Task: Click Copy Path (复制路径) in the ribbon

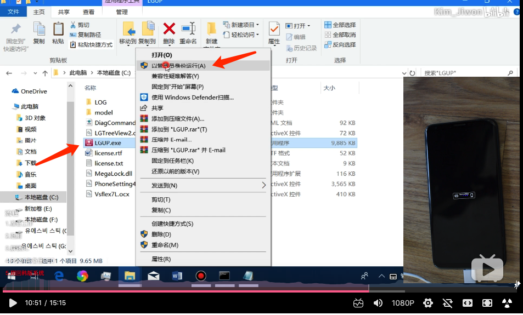Action: coord(85,35)
